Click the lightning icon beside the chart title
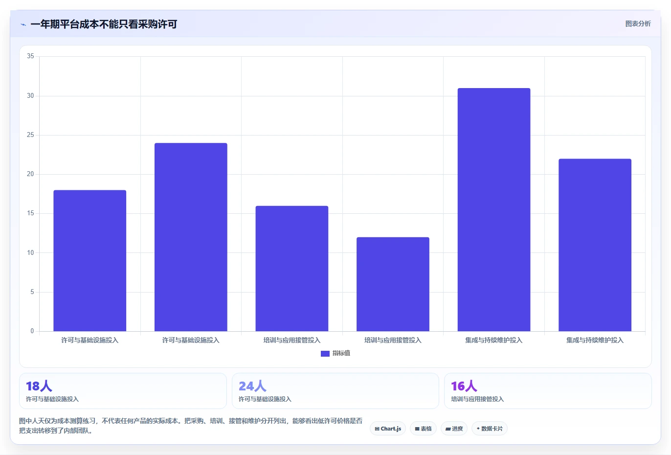Screen dimensions: 671x455 click(x=23, y=24)
